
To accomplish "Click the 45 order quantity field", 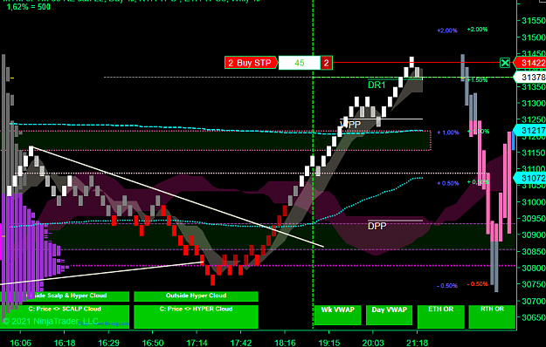I will [x=300, y=63].
